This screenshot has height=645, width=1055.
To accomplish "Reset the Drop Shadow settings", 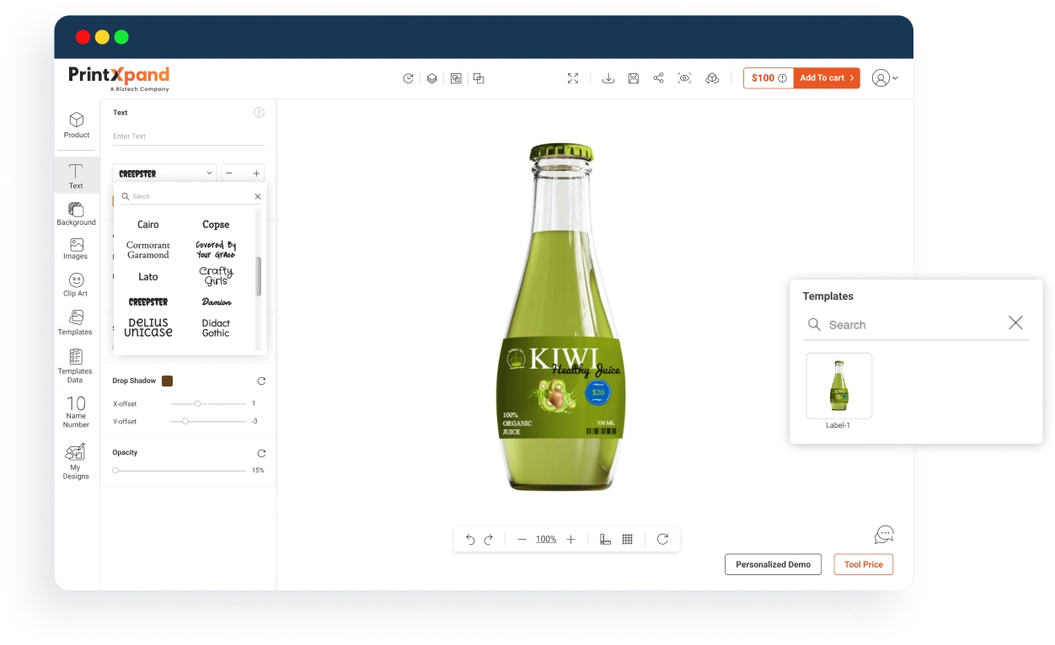I will 261,381.
